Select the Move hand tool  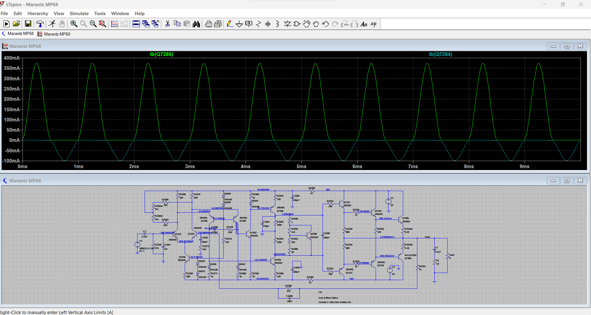pos(306,24)
